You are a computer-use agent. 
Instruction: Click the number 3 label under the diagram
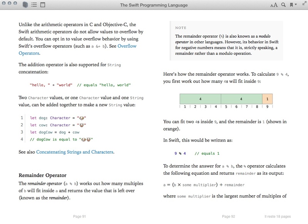pos(206,107)
